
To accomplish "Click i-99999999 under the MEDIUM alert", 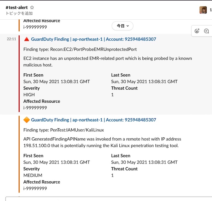I will coord(35,189).
